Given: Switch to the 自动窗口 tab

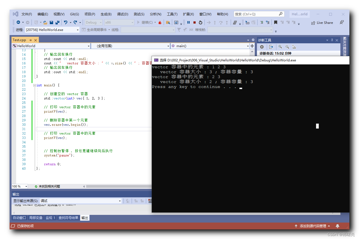Looking at the screenshot, I should [19, 218].
